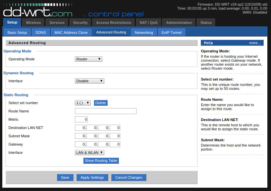Click the Firmware version text
Screen dimensions: 271x191
pos(232,4)
